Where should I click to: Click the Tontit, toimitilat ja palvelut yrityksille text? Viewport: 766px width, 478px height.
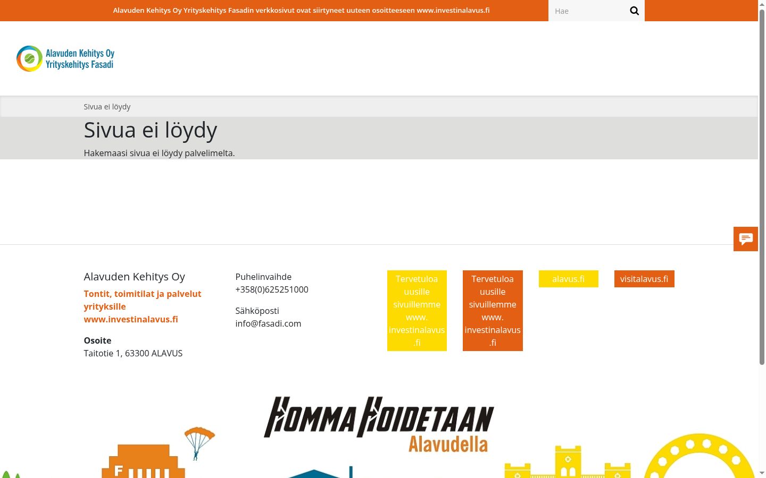[143, 300]
